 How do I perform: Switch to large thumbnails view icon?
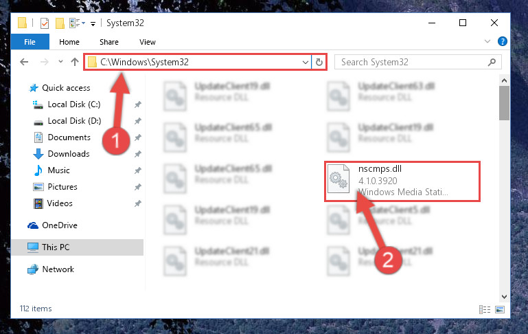500,309
